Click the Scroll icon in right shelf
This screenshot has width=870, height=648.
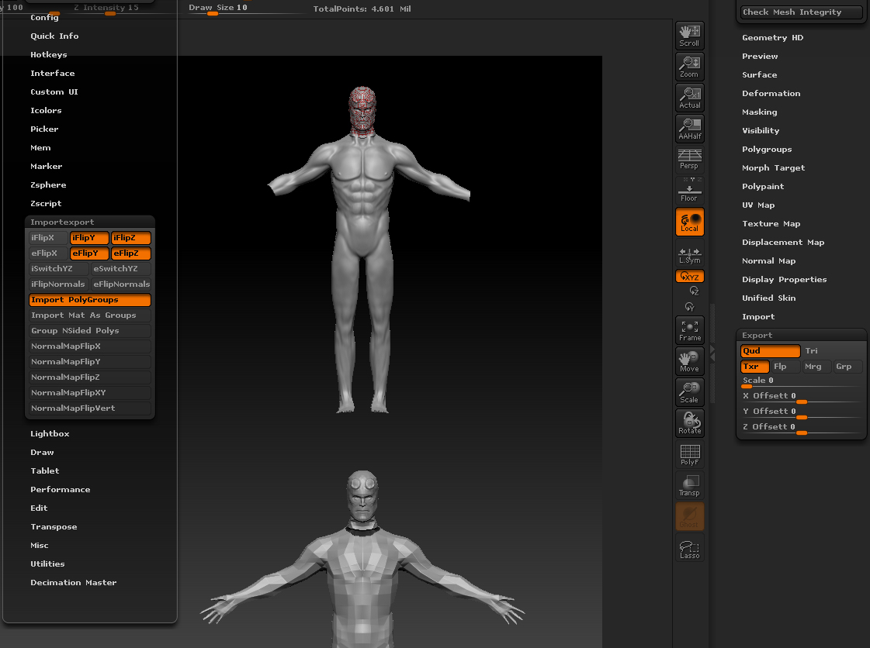[x=689, y=36]
